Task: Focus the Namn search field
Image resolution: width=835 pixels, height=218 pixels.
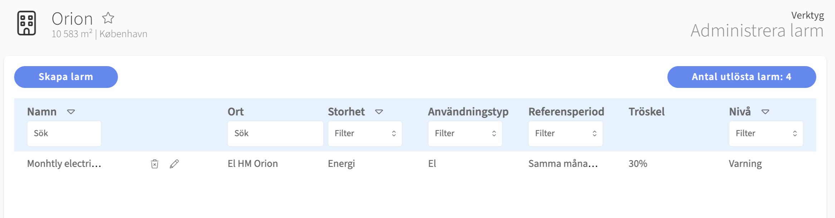Action: click(64, 133)
